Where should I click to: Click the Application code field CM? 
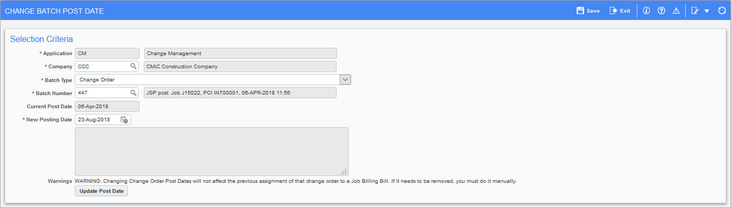107,53
